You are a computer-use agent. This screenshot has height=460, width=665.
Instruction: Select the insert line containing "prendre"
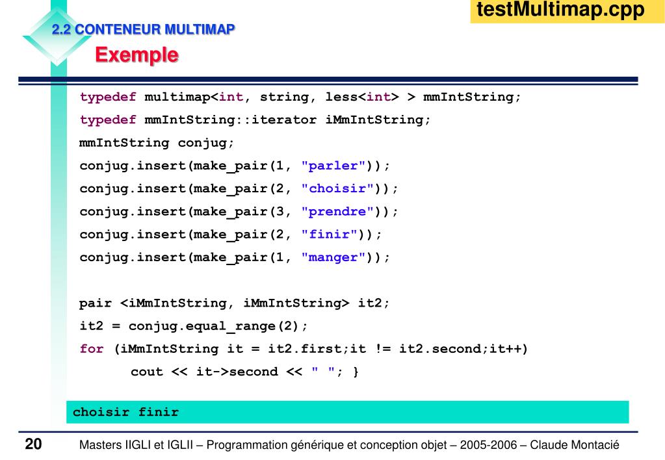click(239, 212)
